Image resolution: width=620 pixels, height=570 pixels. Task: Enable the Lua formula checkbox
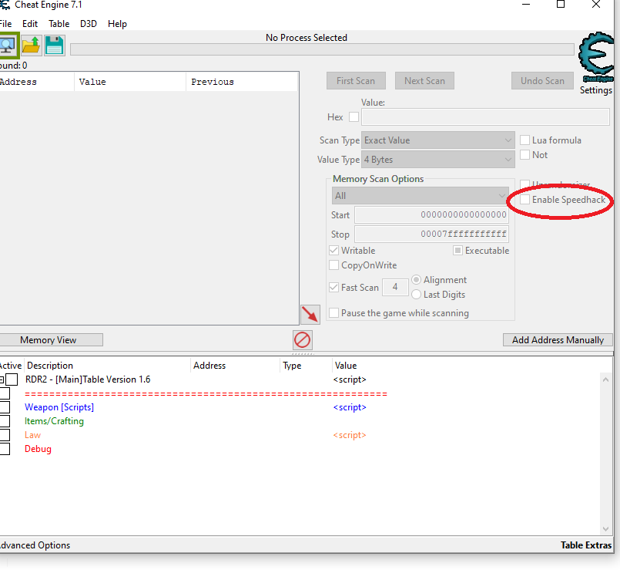tap(524, 140)
